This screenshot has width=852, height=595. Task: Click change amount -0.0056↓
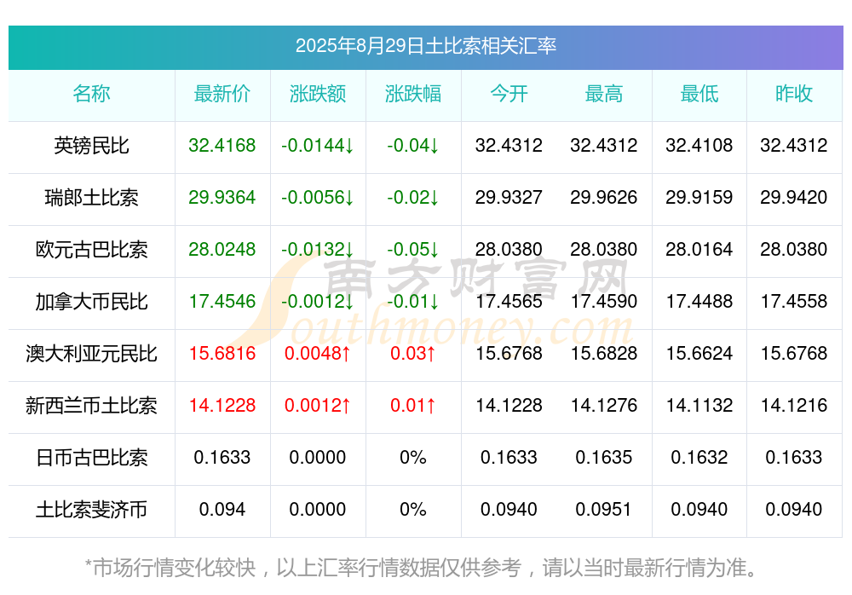click(318, 198)
